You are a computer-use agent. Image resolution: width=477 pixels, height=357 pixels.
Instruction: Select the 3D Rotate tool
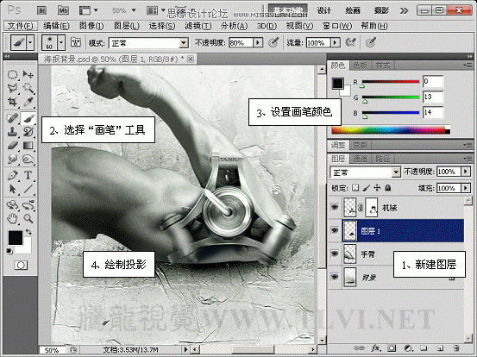coord(12,204)
